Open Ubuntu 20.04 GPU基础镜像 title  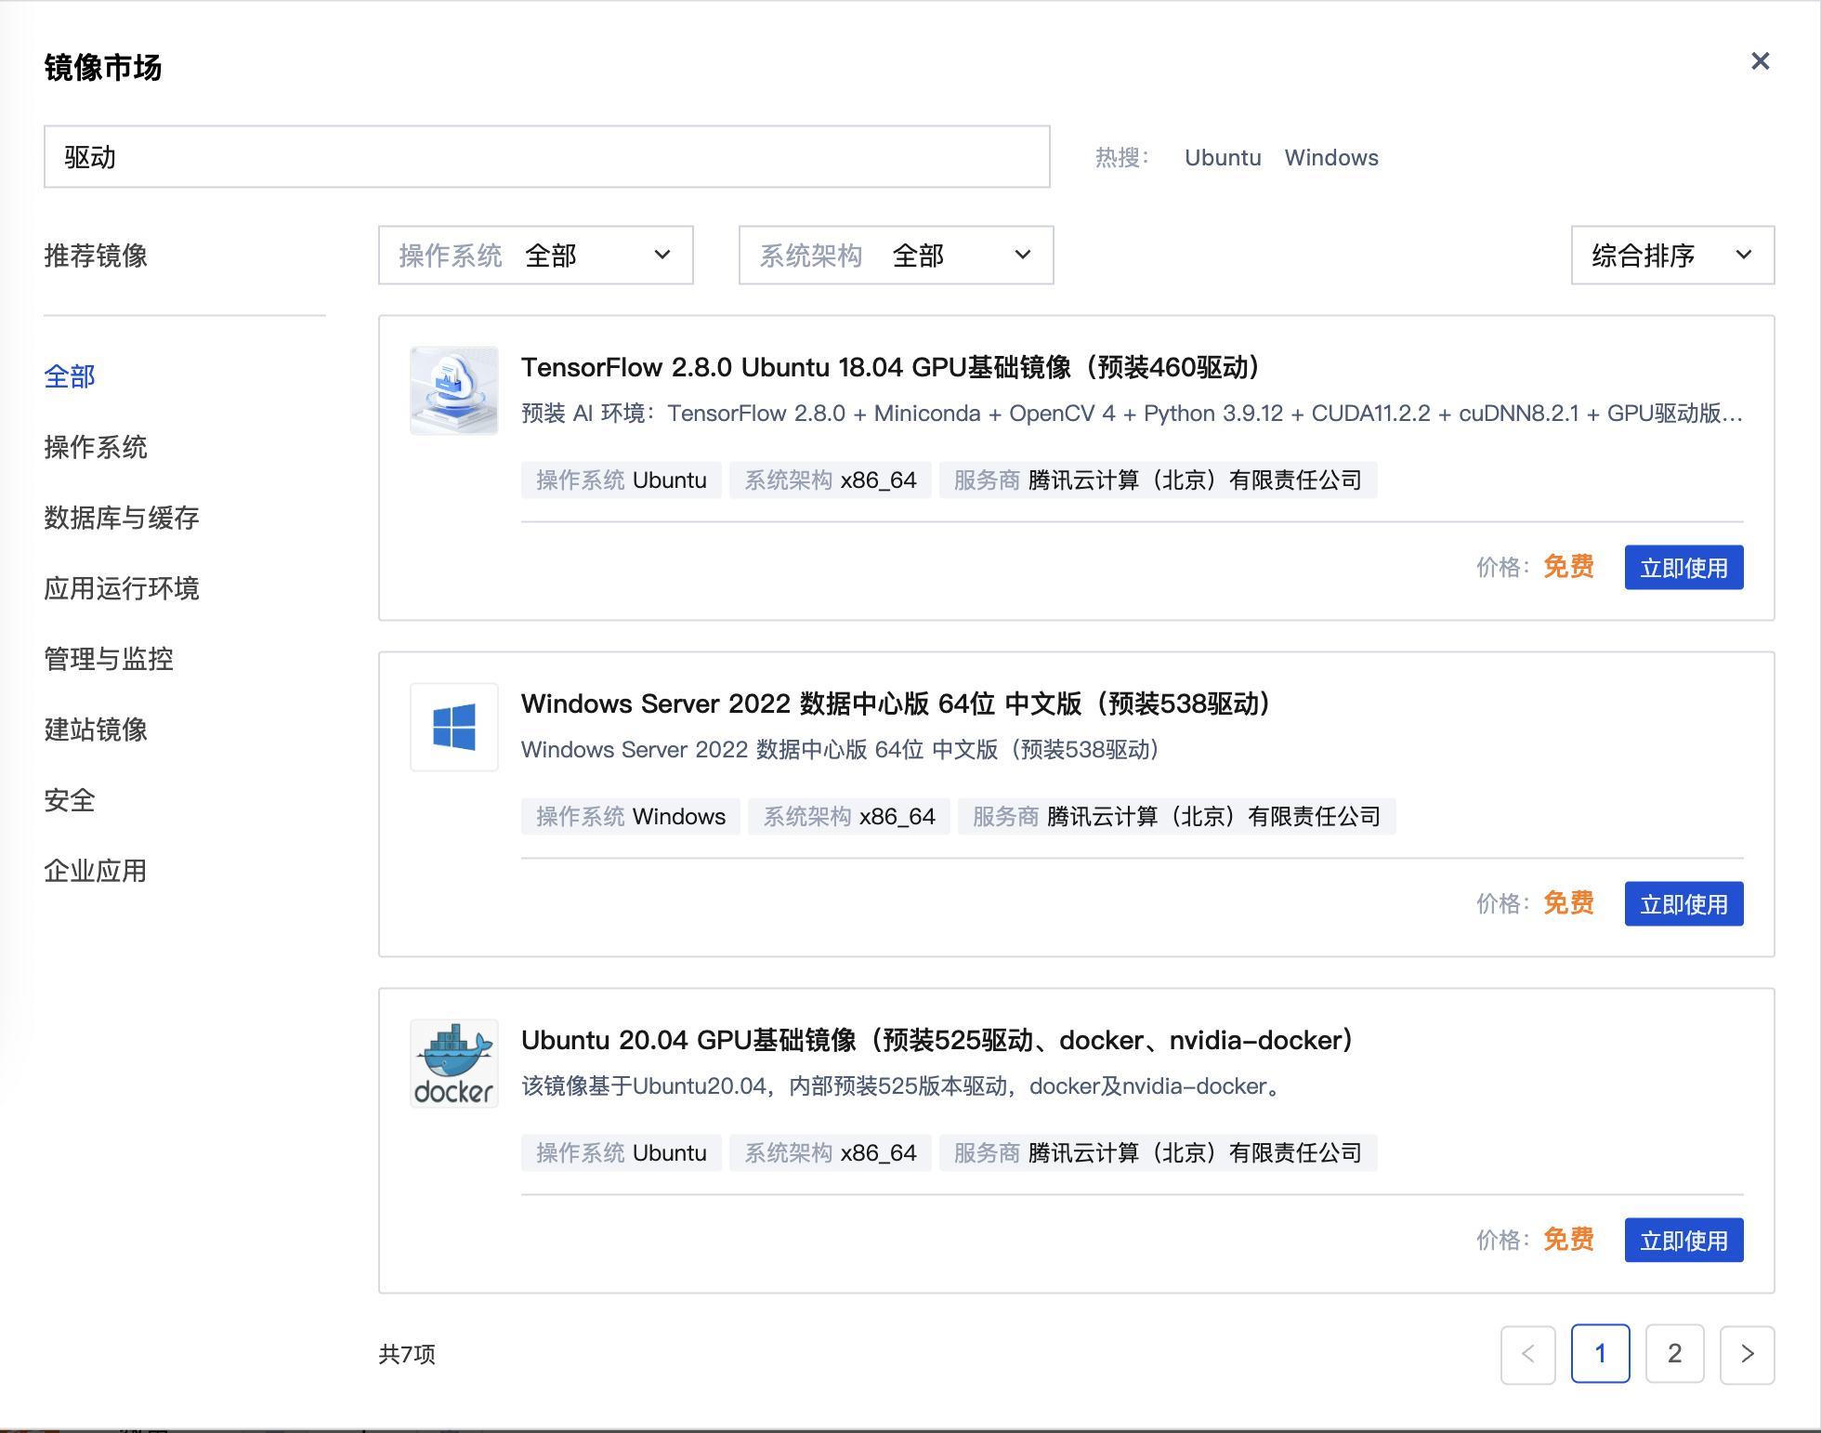tap(937, 1040)
